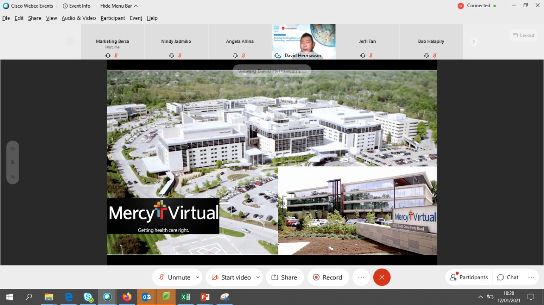Toggle the Participants panel

pyautogui.click(x=469, y=277)
